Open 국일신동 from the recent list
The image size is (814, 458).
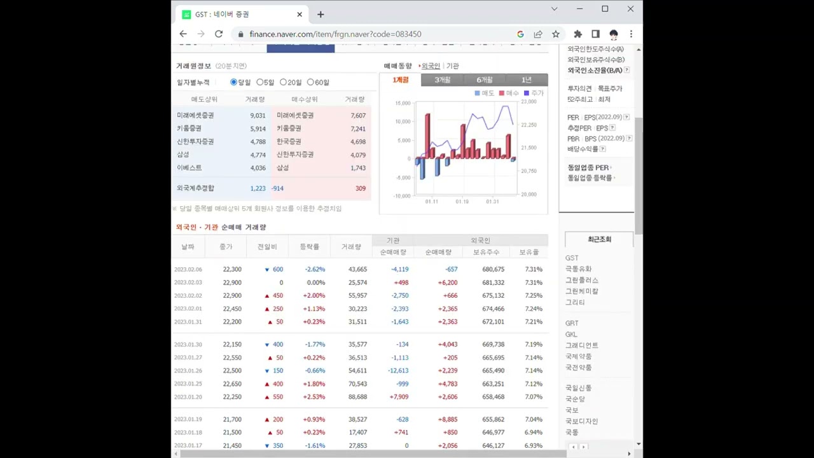[x=578, y=388]
